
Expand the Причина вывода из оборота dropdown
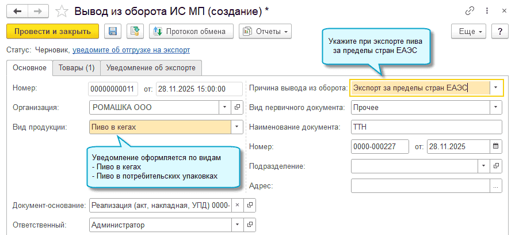(496, 88)
